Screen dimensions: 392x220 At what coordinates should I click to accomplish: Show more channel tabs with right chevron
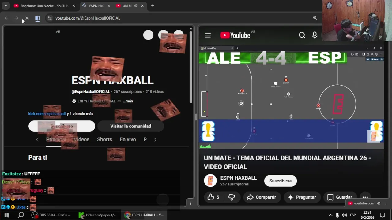(155, 139)
